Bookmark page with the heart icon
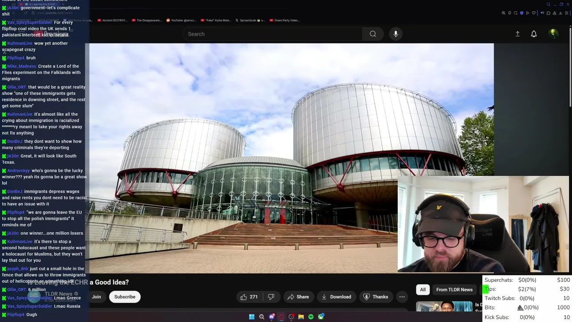This screenshot has width=572, height=322. [534, 13]
